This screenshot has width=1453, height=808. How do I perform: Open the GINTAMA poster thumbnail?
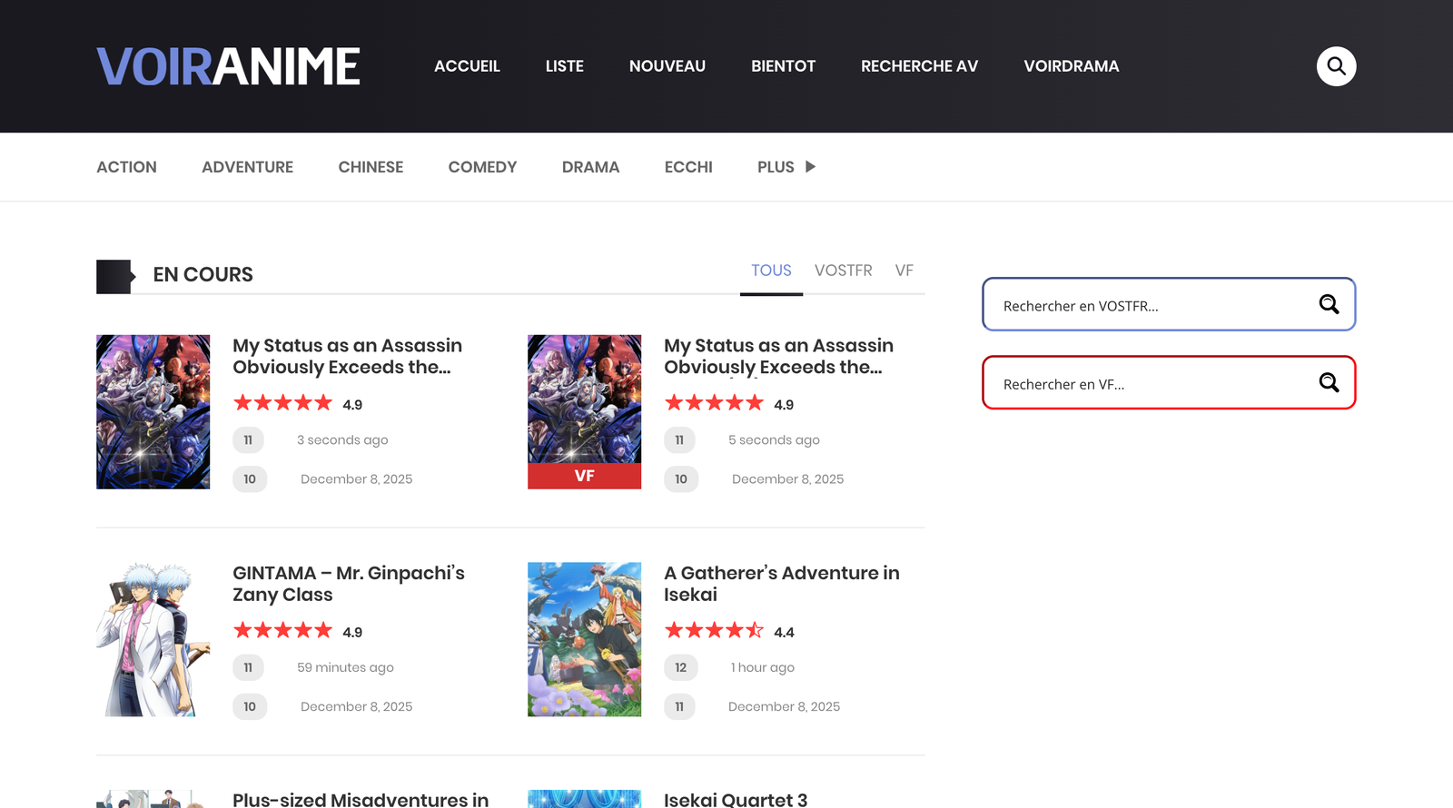pos(153,639)
